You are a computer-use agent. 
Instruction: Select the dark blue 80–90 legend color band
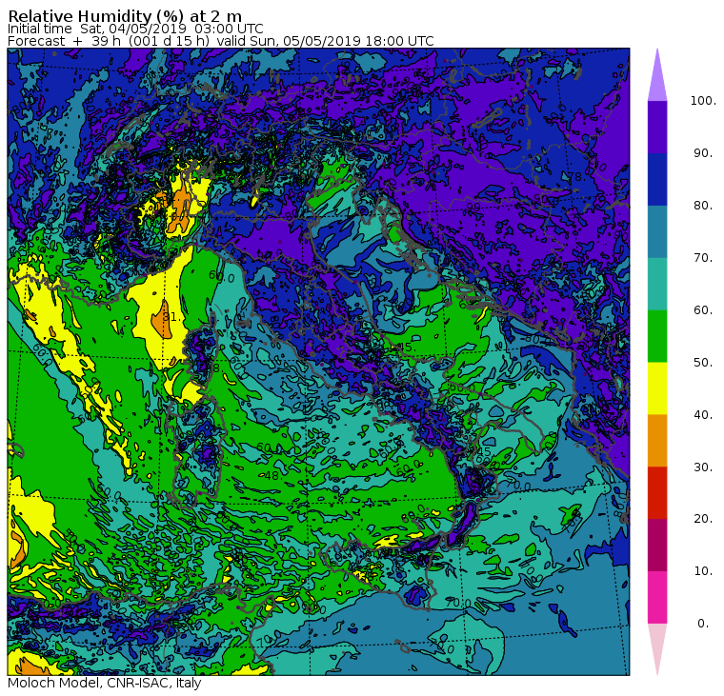657,179
